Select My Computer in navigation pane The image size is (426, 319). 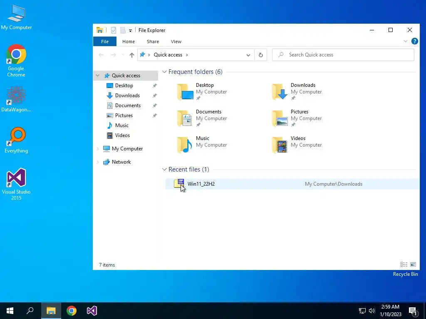point(127,149)
